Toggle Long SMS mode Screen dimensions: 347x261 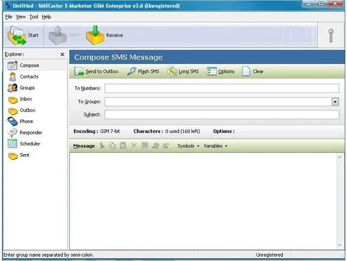183,72
